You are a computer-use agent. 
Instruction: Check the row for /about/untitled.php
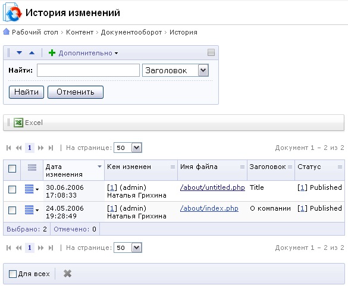(12, 189)
